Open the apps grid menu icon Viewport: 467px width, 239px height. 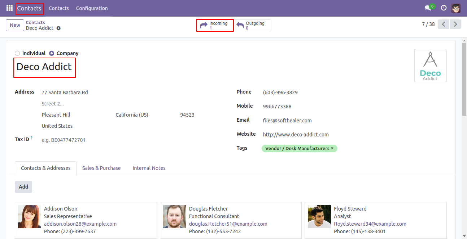click(x=9, y=8)
